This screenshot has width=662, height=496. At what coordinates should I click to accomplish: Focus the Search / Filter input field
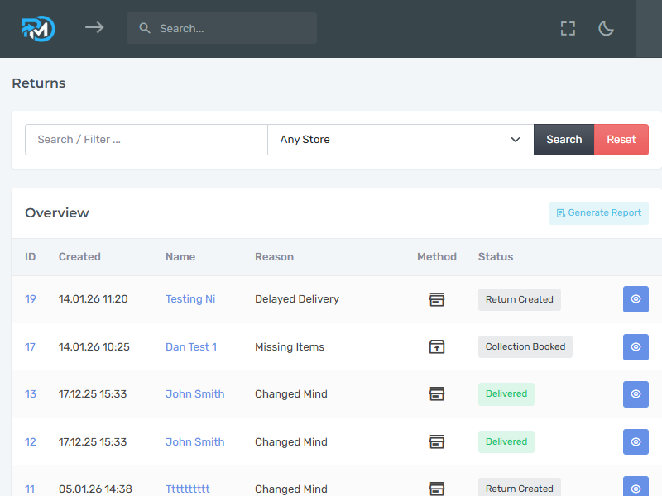click(x=146, y=140)
